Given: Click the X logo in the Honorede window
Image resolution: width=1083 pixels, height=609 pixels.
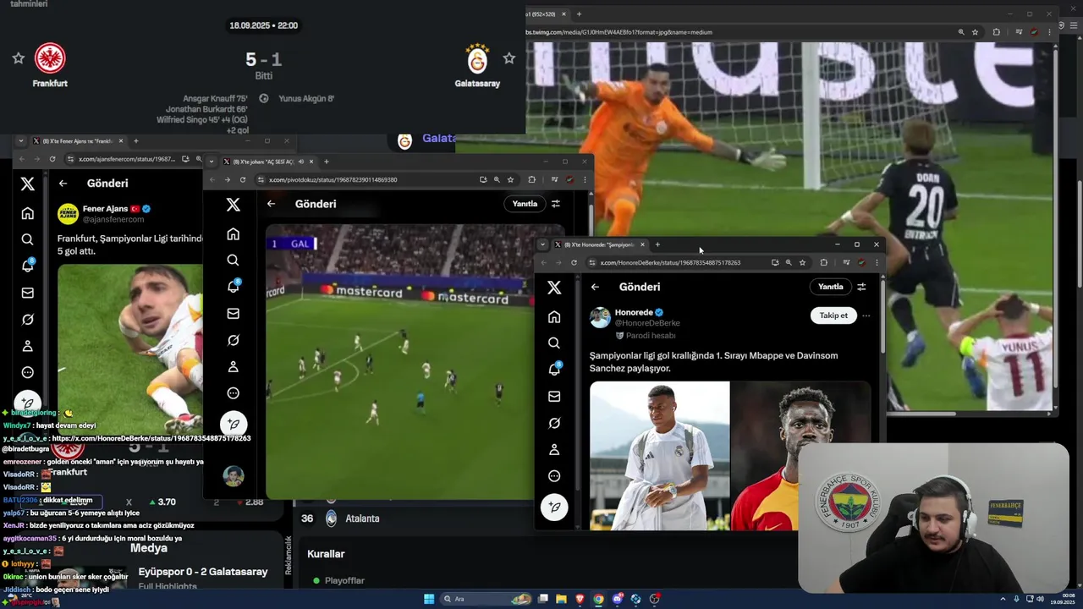Looking at the screenshot, I should (x=554, y=288).
